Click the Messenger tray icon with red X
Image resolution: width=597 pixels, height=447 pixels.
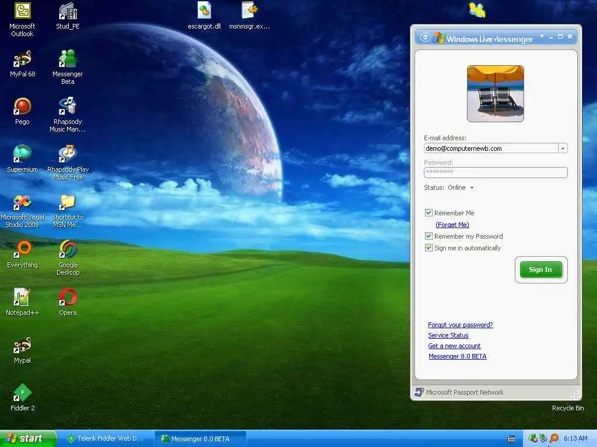tap(532, 438)
